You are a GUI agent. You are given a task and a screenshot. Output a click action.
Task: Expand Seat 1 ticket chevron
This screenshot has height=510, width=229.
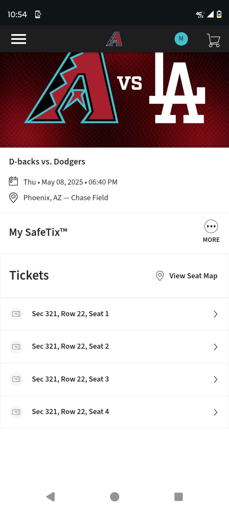(215, 314)
